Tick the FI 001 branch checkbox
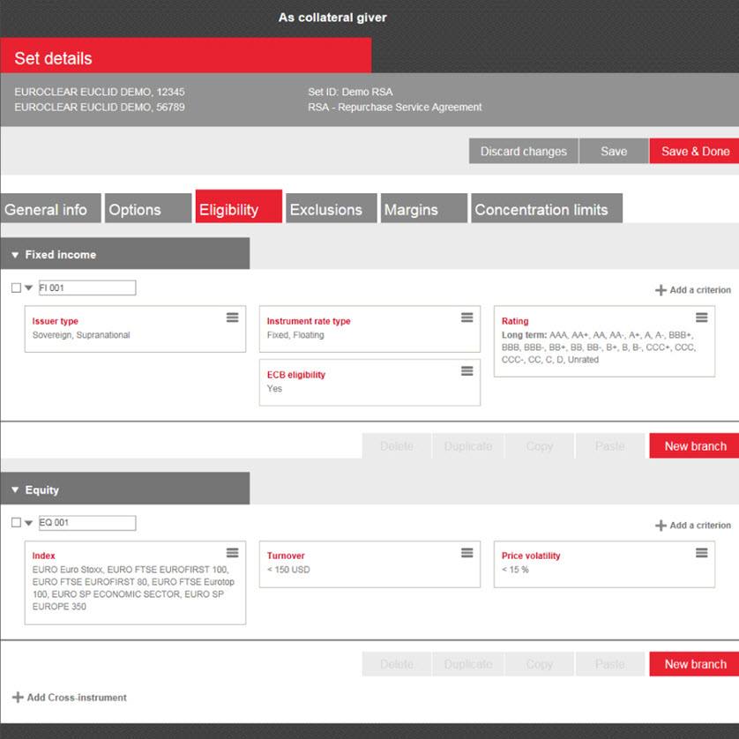The height and width of the screenshot is (739, 739). pos(16,287)
